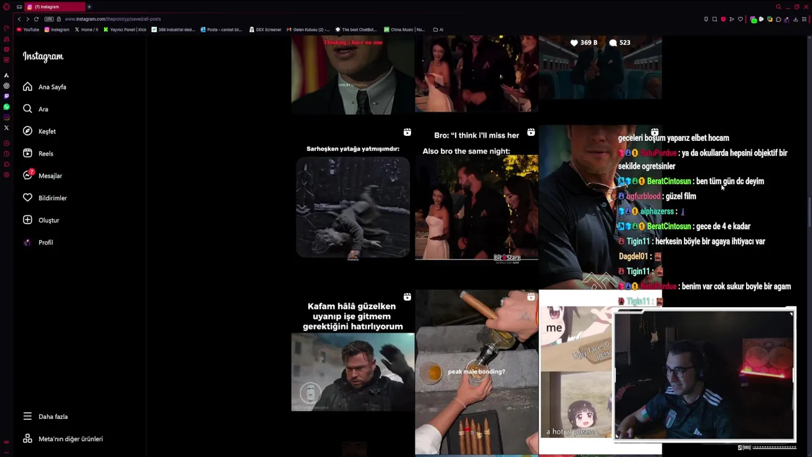Open the AI bookmarks folder
This screenshot has width=812, height=457.
click(438, 29)
